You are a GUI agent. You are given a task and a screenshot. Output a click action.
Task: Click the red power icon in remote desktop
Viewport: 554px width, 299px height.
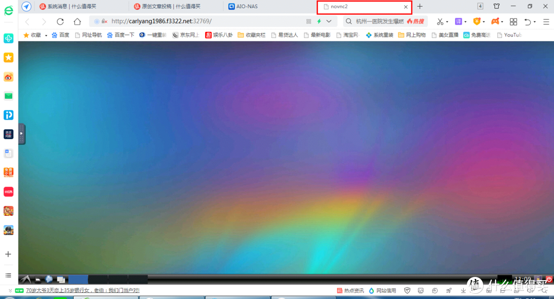(549, 279)
